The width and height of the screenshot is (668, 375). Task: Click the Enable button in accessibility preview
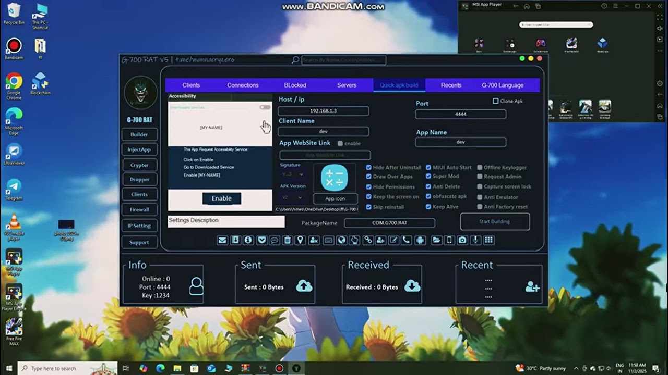(x=222, y=198)
